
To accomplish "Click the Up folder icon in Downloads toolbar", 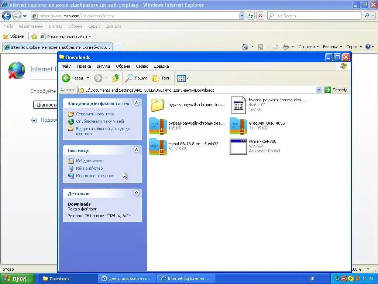I will 116,78.
